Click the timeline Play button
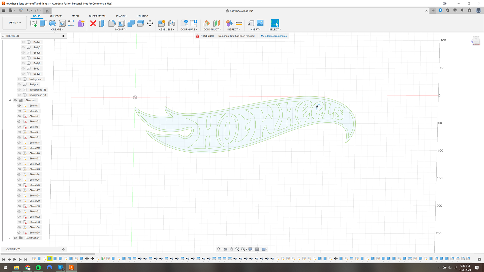Viewport: 484px width, 272px height. pyautogui.click(x=15, y=259)
